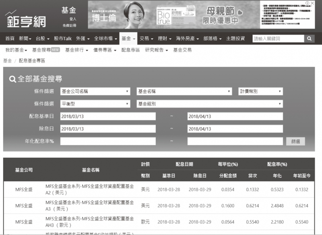This screenshot has width=322, height=235.
Task: Select 股市Talk in navigation bar
Action: click(62, 39)
